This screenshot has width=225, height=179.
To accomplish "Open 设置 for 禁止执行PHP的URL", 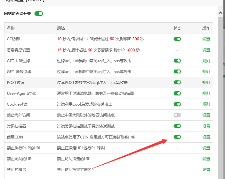I will click(206, 148).
